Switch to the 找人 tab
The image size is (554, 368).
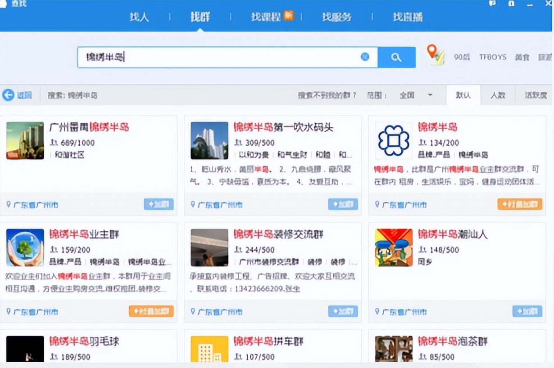point(139,17)
